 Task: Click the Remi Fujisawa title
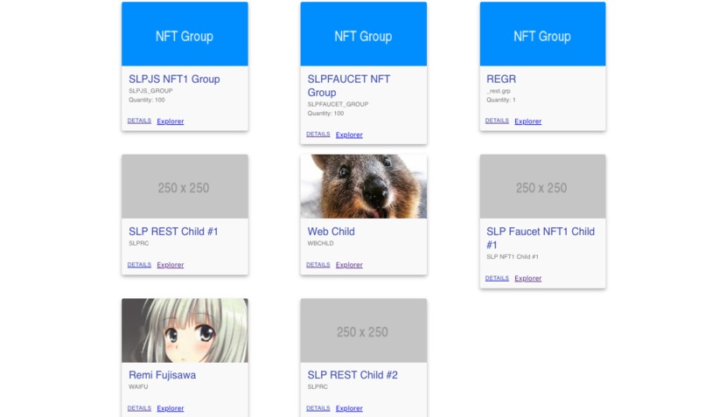[163, 375]
